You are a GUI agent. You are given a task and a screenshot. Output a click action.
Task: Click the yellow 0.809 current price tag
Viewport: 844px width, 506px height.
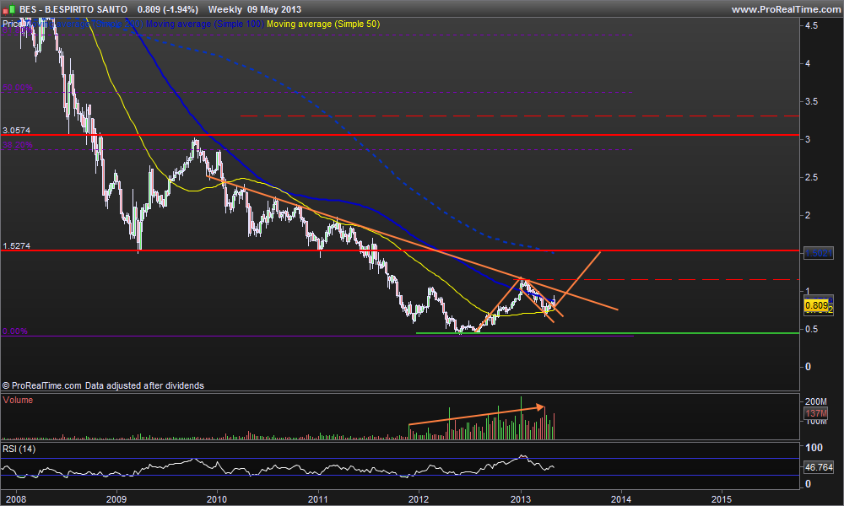coord(816,305)
